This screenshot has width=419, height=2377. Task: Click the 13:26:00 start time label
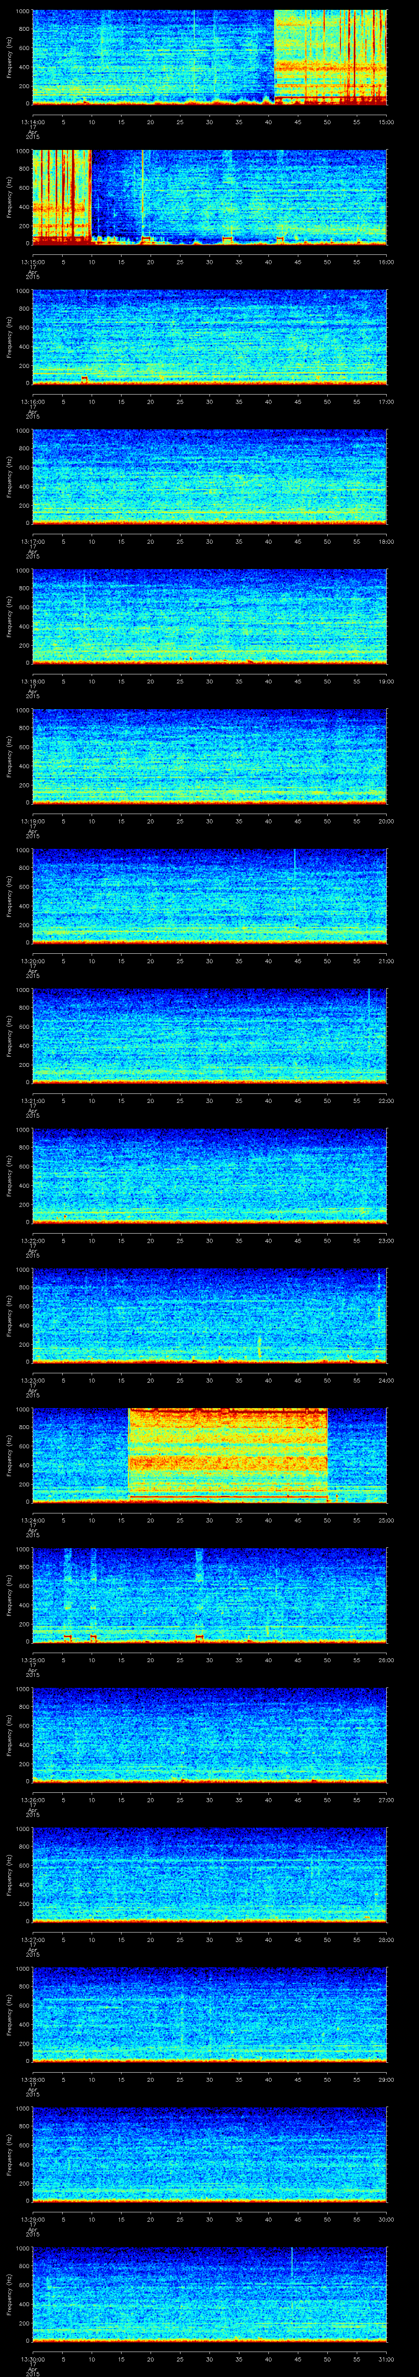32,1799
